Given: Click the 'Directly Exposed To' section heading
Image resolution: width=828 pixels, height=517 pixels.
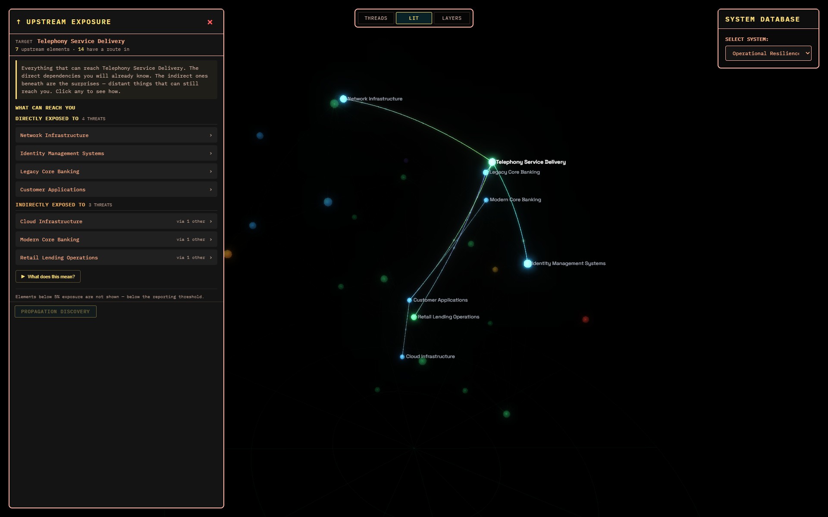Looking at the screenshot, I should (47, 118).
